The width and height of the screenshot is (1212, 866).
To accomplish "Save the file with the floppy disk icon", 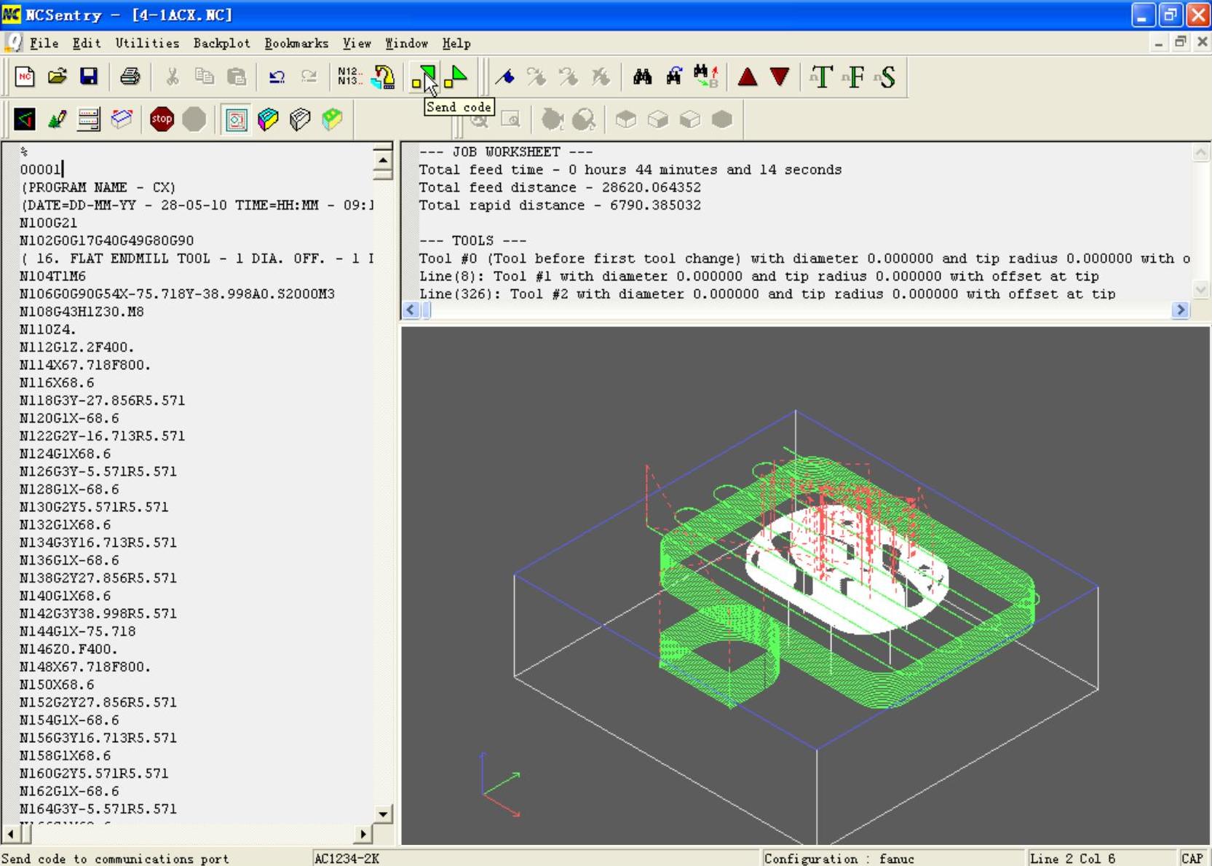I will click(x=89, y=76).
